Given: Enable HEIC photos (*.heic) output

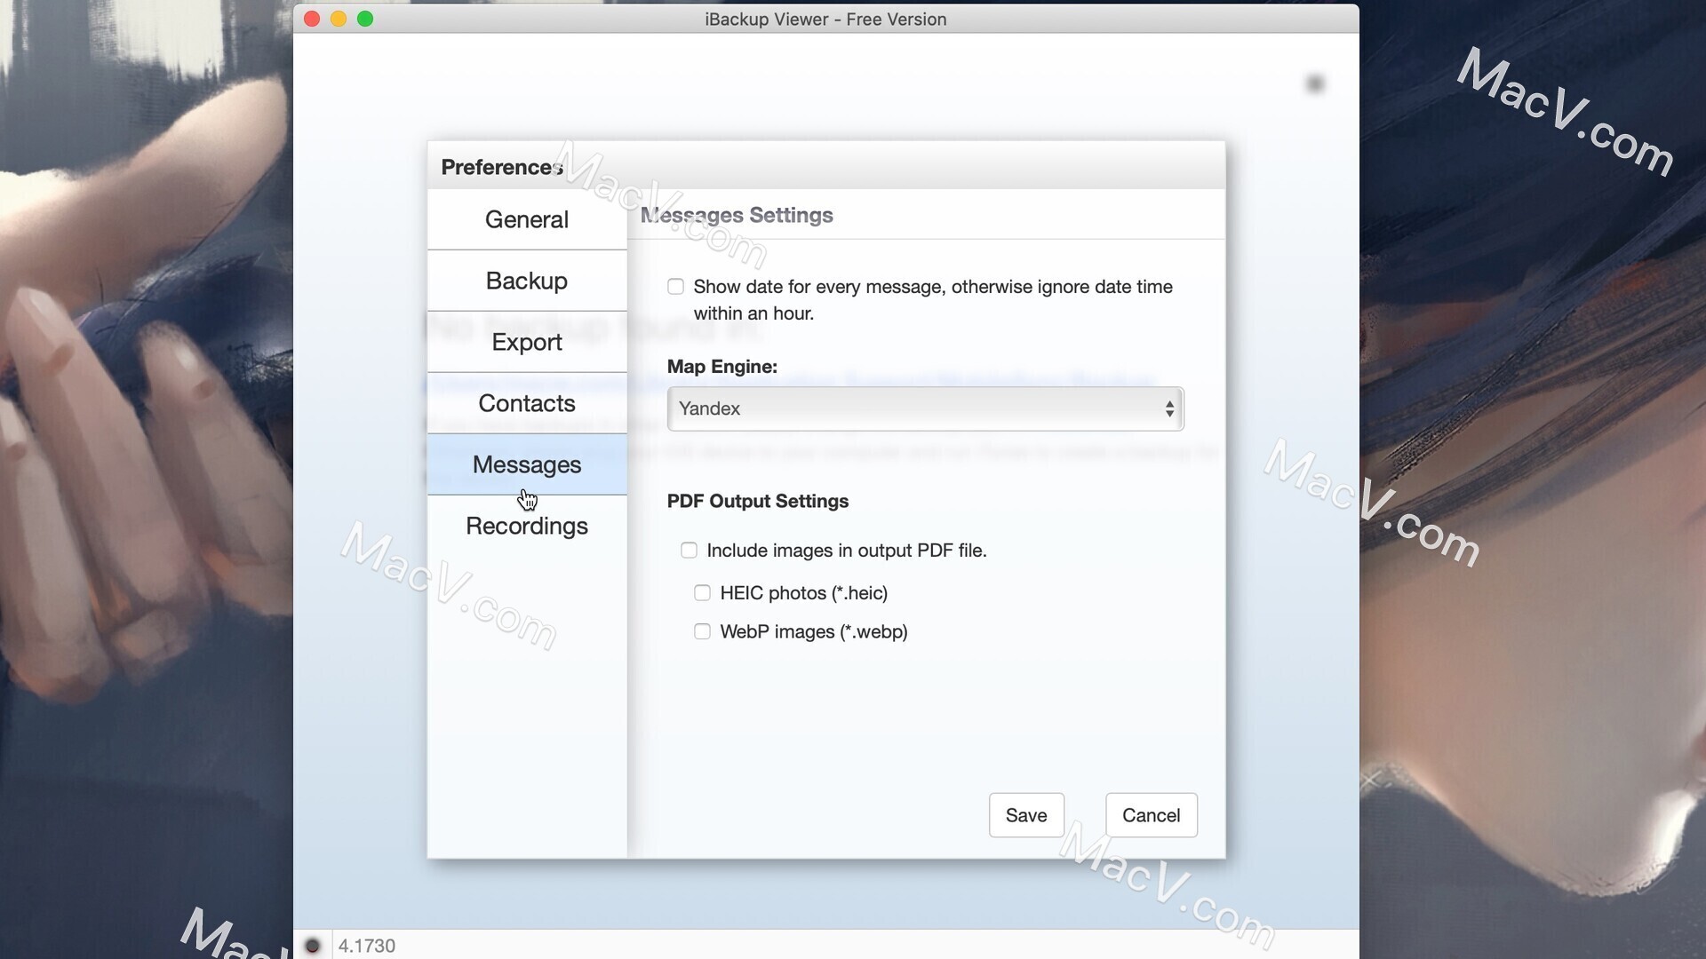Looking at the screenshot, I should coord(702,592).
